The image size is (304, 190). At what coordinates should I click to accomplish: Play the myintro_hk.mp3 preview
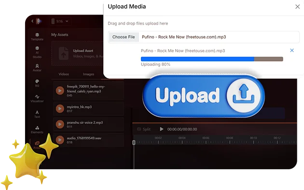[60, 109]
